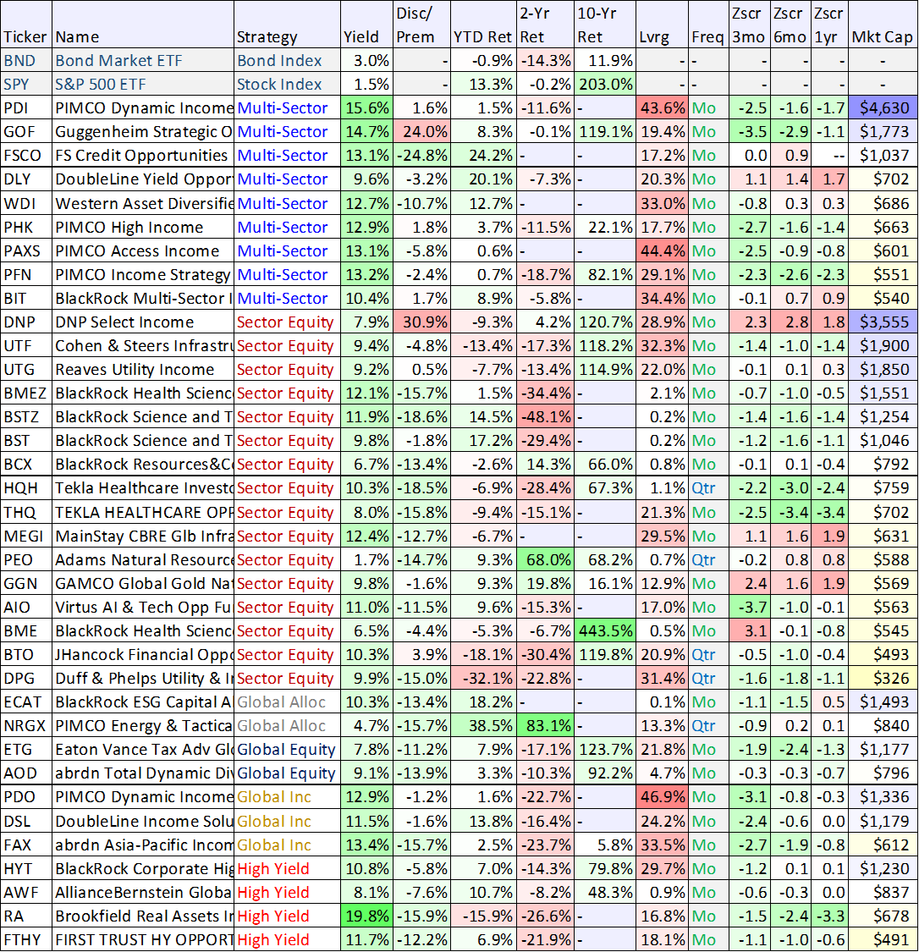
Task: Click GOF 10-year return 119.1%
Action: [x=604, y=132]
